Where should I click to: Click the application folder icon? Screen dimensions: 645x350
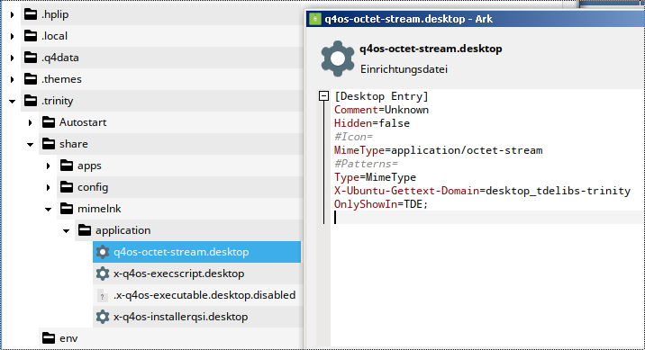tap(85, 230)
